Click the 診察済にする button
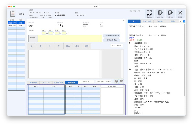193x125 pixels. click(x=112, y=40)
